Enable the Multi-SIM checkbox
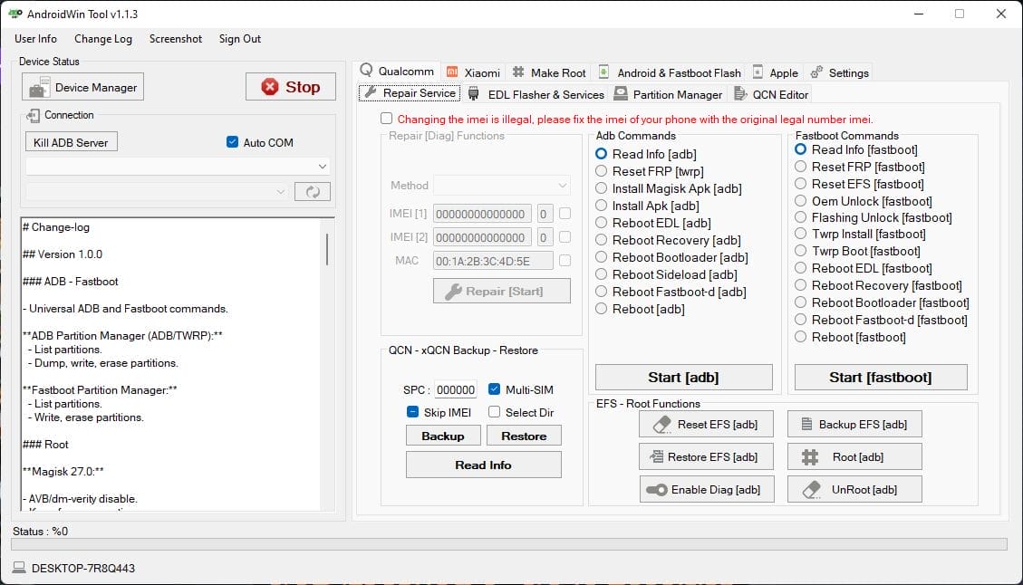 tap(494, 389)
